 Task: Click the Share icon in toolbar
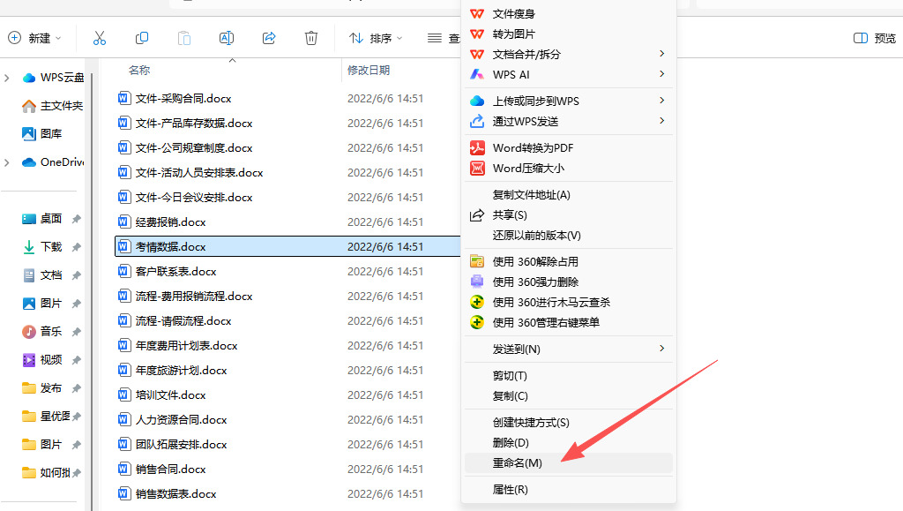[x=269, y=38]
